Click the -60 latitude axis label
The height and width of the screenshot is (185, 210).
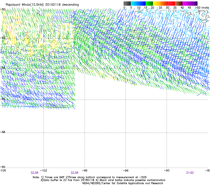[3, 167]
